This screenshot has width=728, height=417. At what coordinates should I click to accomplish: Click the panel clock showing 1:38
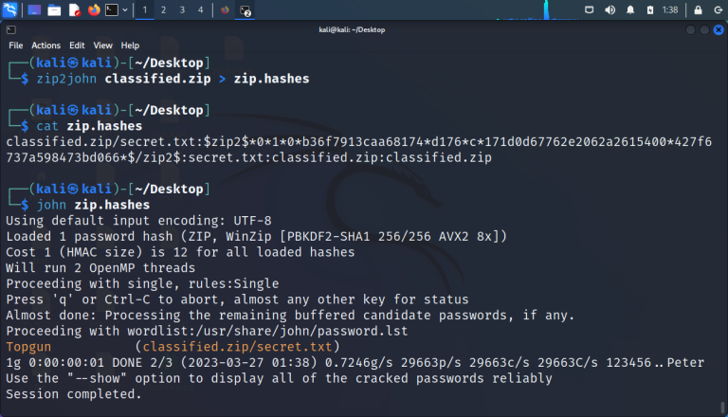click(670, 9)
